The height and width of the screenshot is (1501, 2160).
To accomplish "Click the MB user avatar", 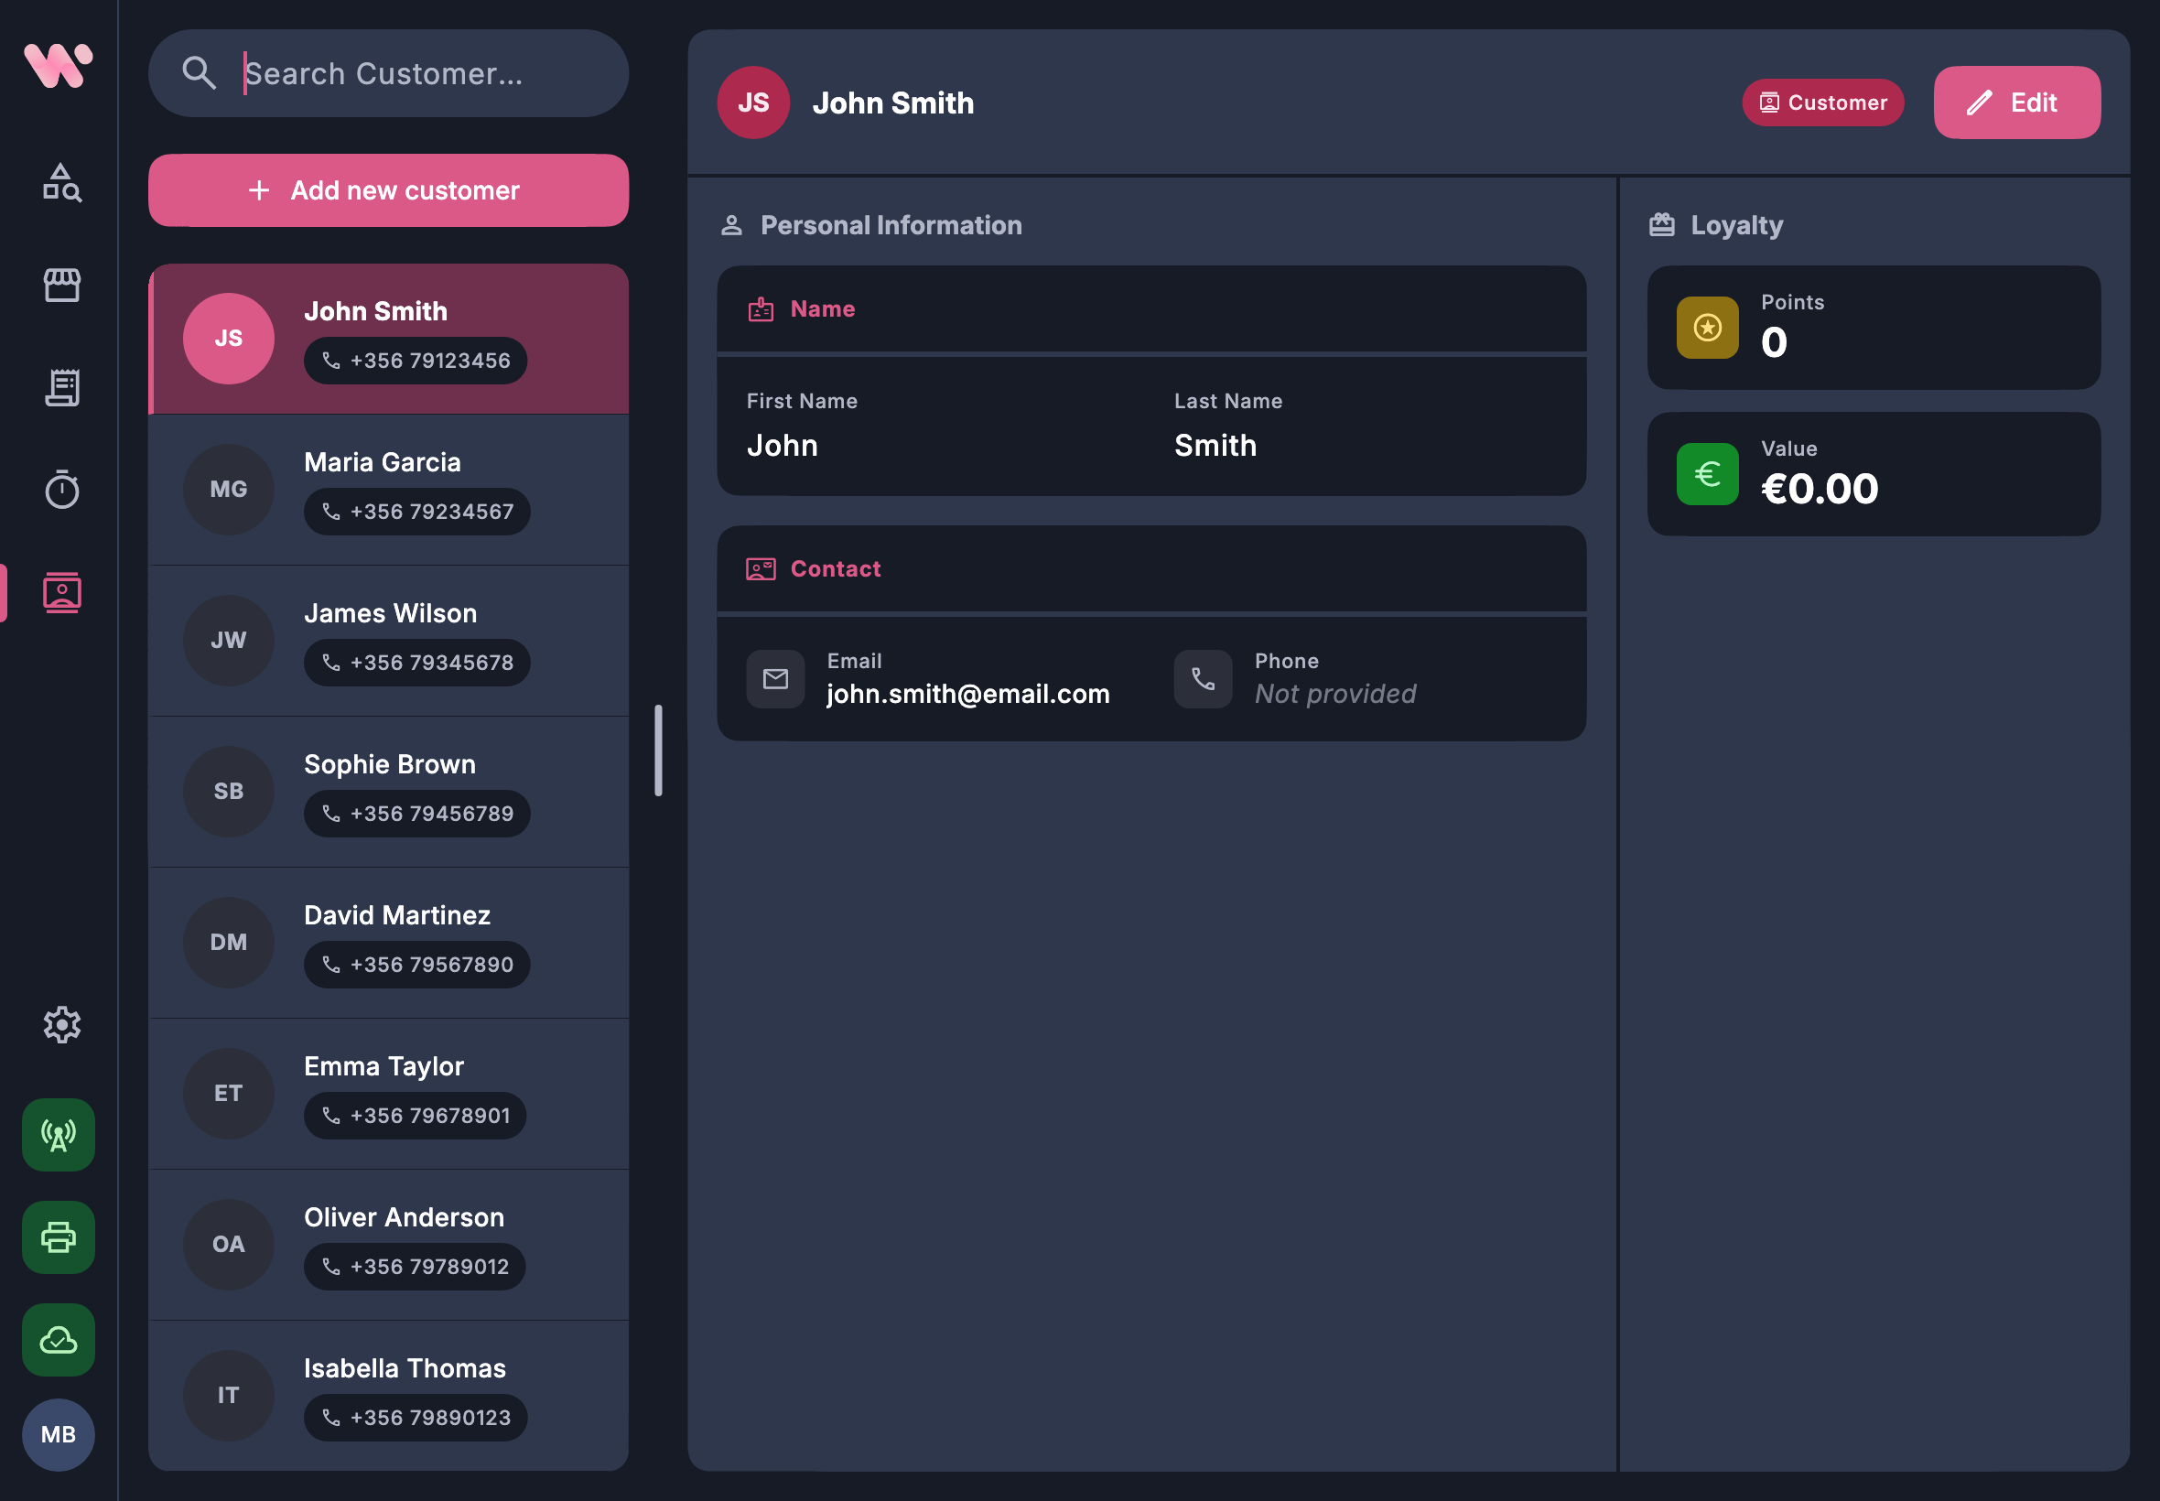I will click(x=58, y=1434).
